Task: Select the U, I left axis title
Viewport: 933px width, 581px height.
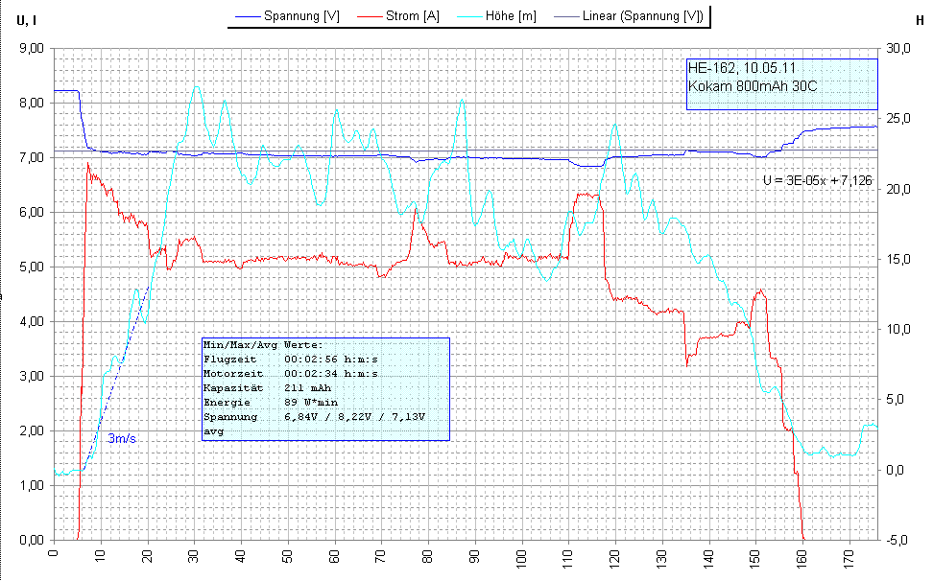Action: (22, 16)
